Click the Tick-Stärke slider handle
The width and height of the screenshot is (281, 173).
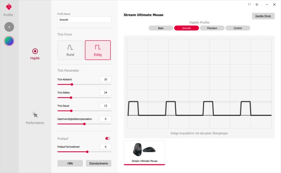coord(71,97)
